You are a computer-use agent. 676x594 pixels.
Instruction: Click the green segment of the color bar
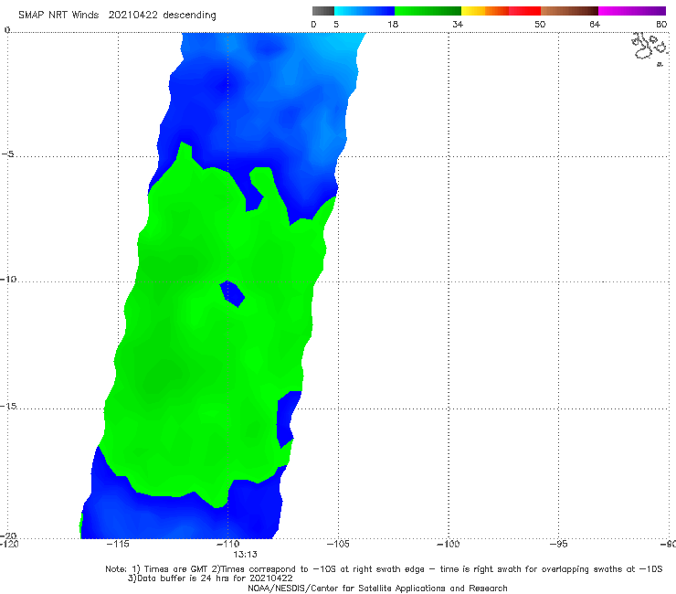(428, 11)
